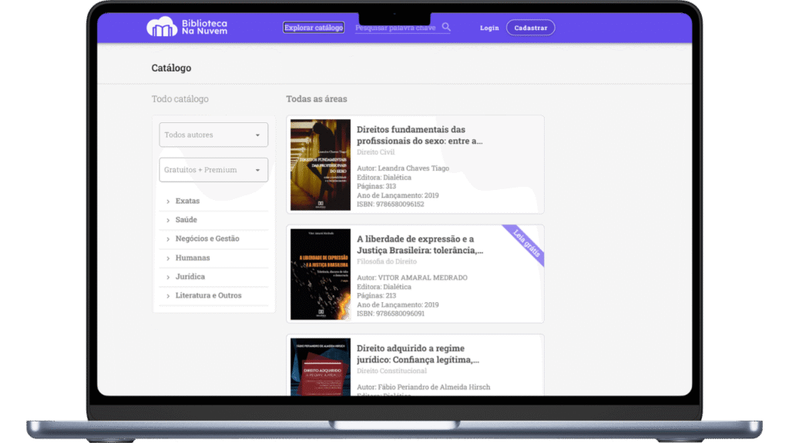Viewport: 789px width, 443px height.
Task: Expand the Literatura e Outros category
Action: point(213,295)
